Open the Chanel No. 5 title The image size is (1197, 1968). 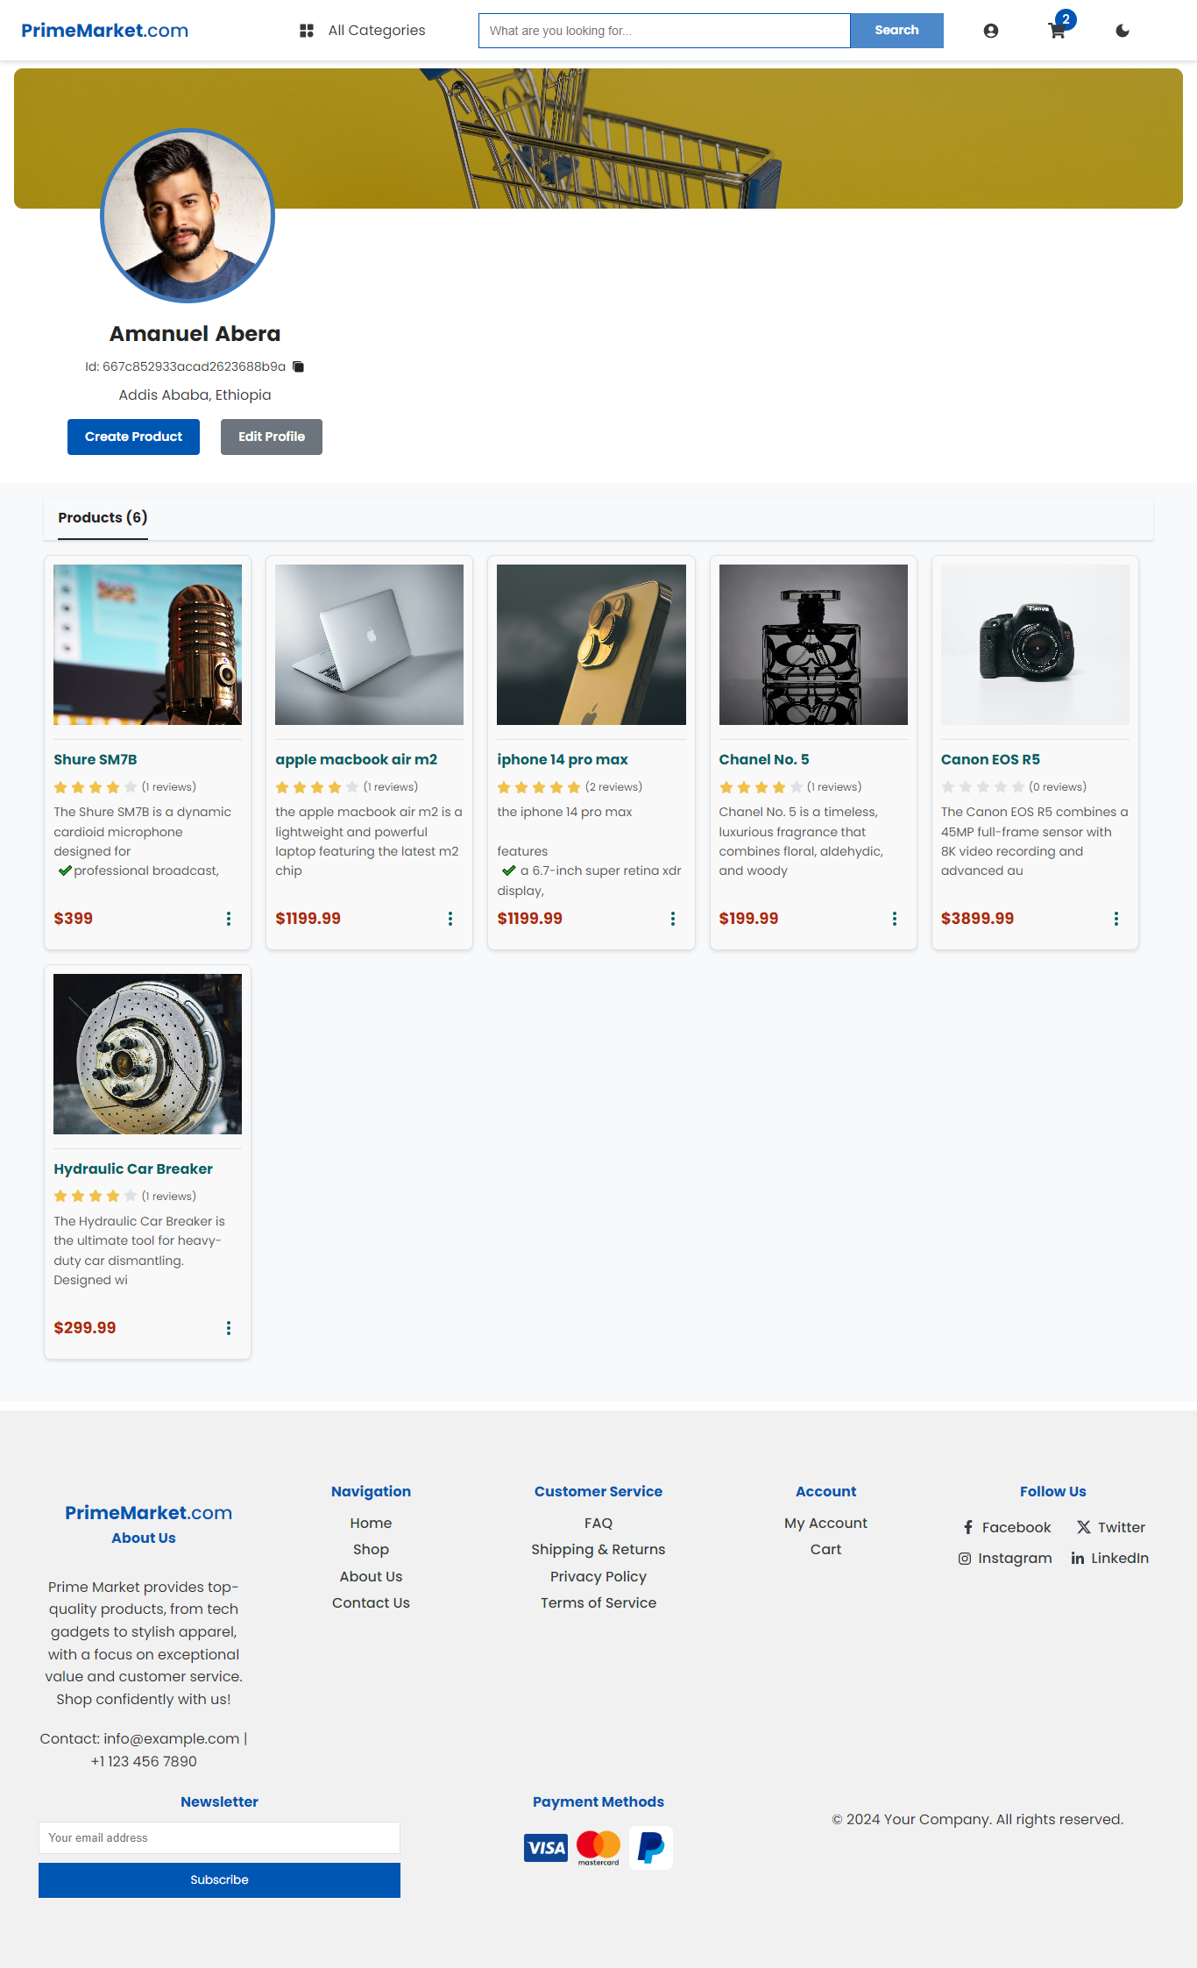point(764,760)
